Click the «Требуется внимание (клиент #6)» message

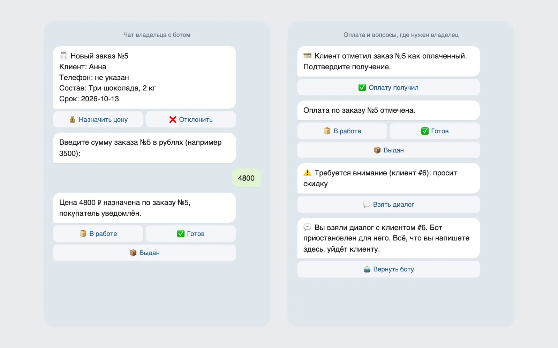[389, 178]
